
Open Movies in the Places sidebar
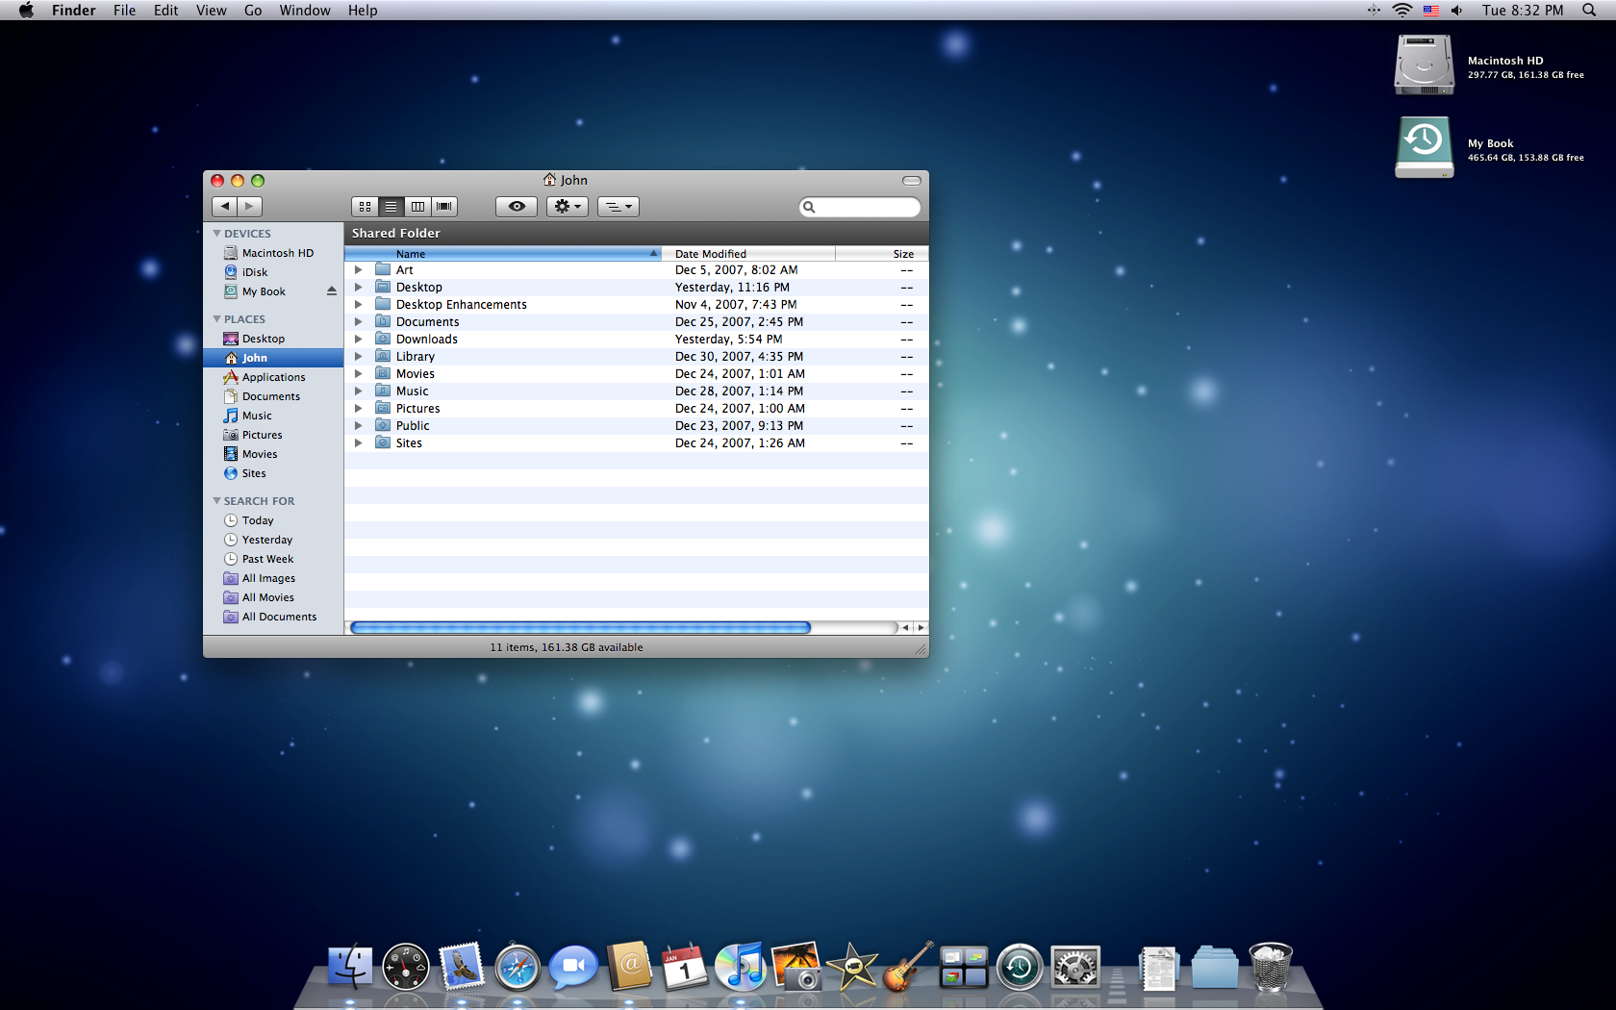pos(273,454)
